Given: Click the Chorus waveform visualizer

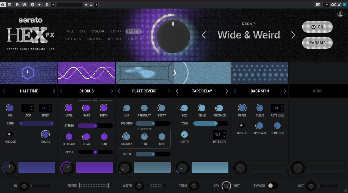Looking at the screenshot, I should 87,73.
